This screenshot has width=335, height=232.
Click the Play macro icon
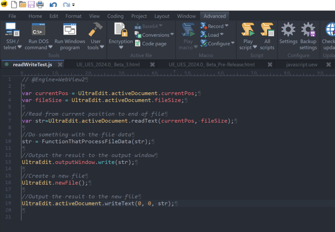click(x=188, y=30)
